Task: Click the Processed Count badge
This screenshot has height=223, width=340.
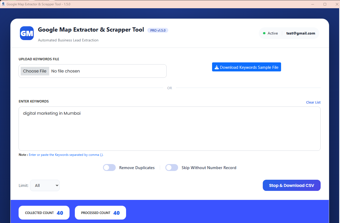Action: [x=100, y=213]
